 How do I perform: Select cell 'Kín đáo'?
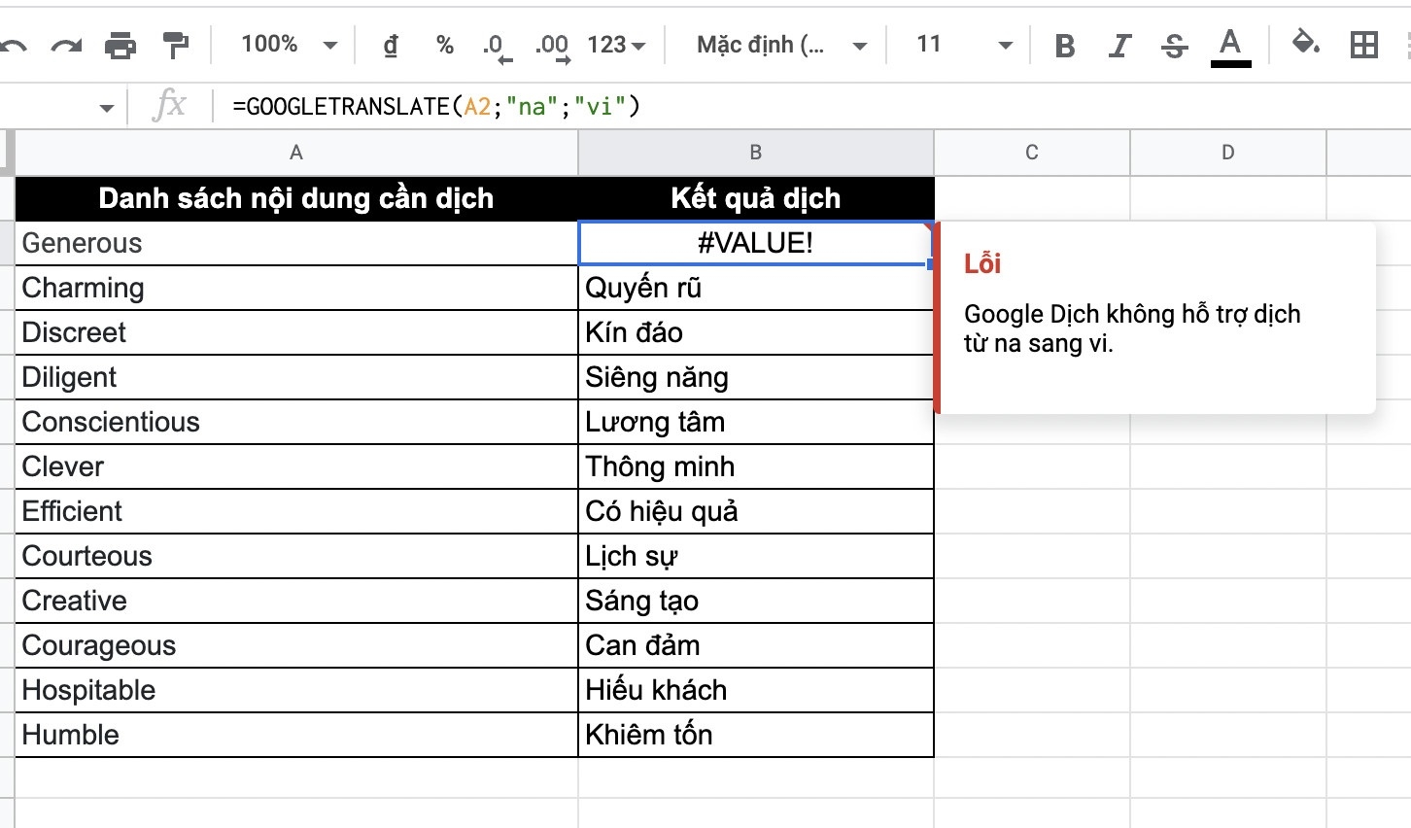pos(756,332)
